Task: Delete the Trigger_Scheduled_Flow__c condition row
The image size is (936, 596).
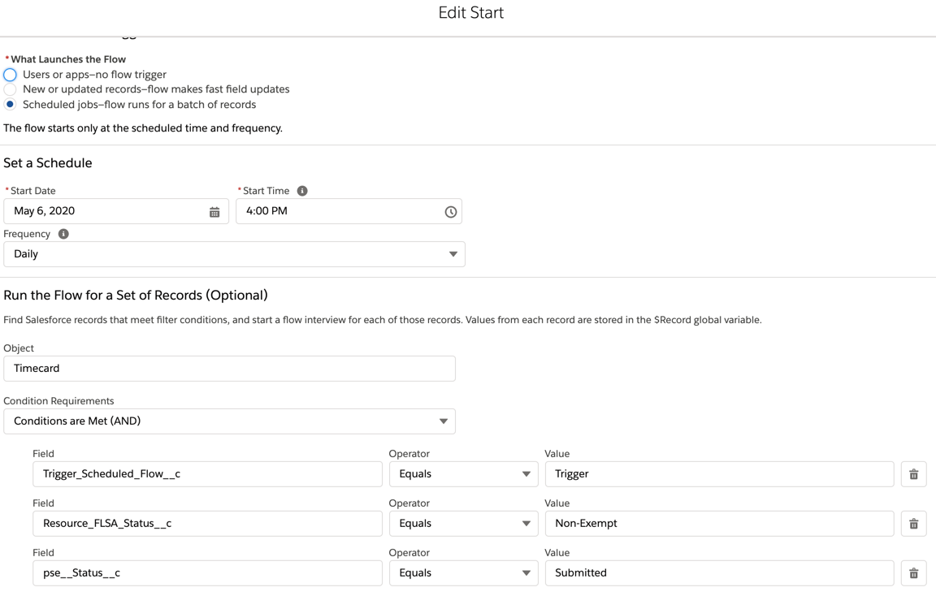Action: 913,474
